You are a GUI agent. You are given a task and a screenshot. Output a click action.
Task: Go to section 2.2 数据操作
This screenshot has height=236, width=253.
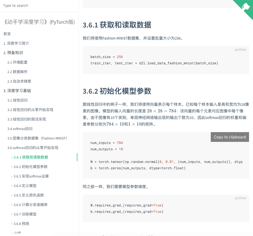pos(17,72)
